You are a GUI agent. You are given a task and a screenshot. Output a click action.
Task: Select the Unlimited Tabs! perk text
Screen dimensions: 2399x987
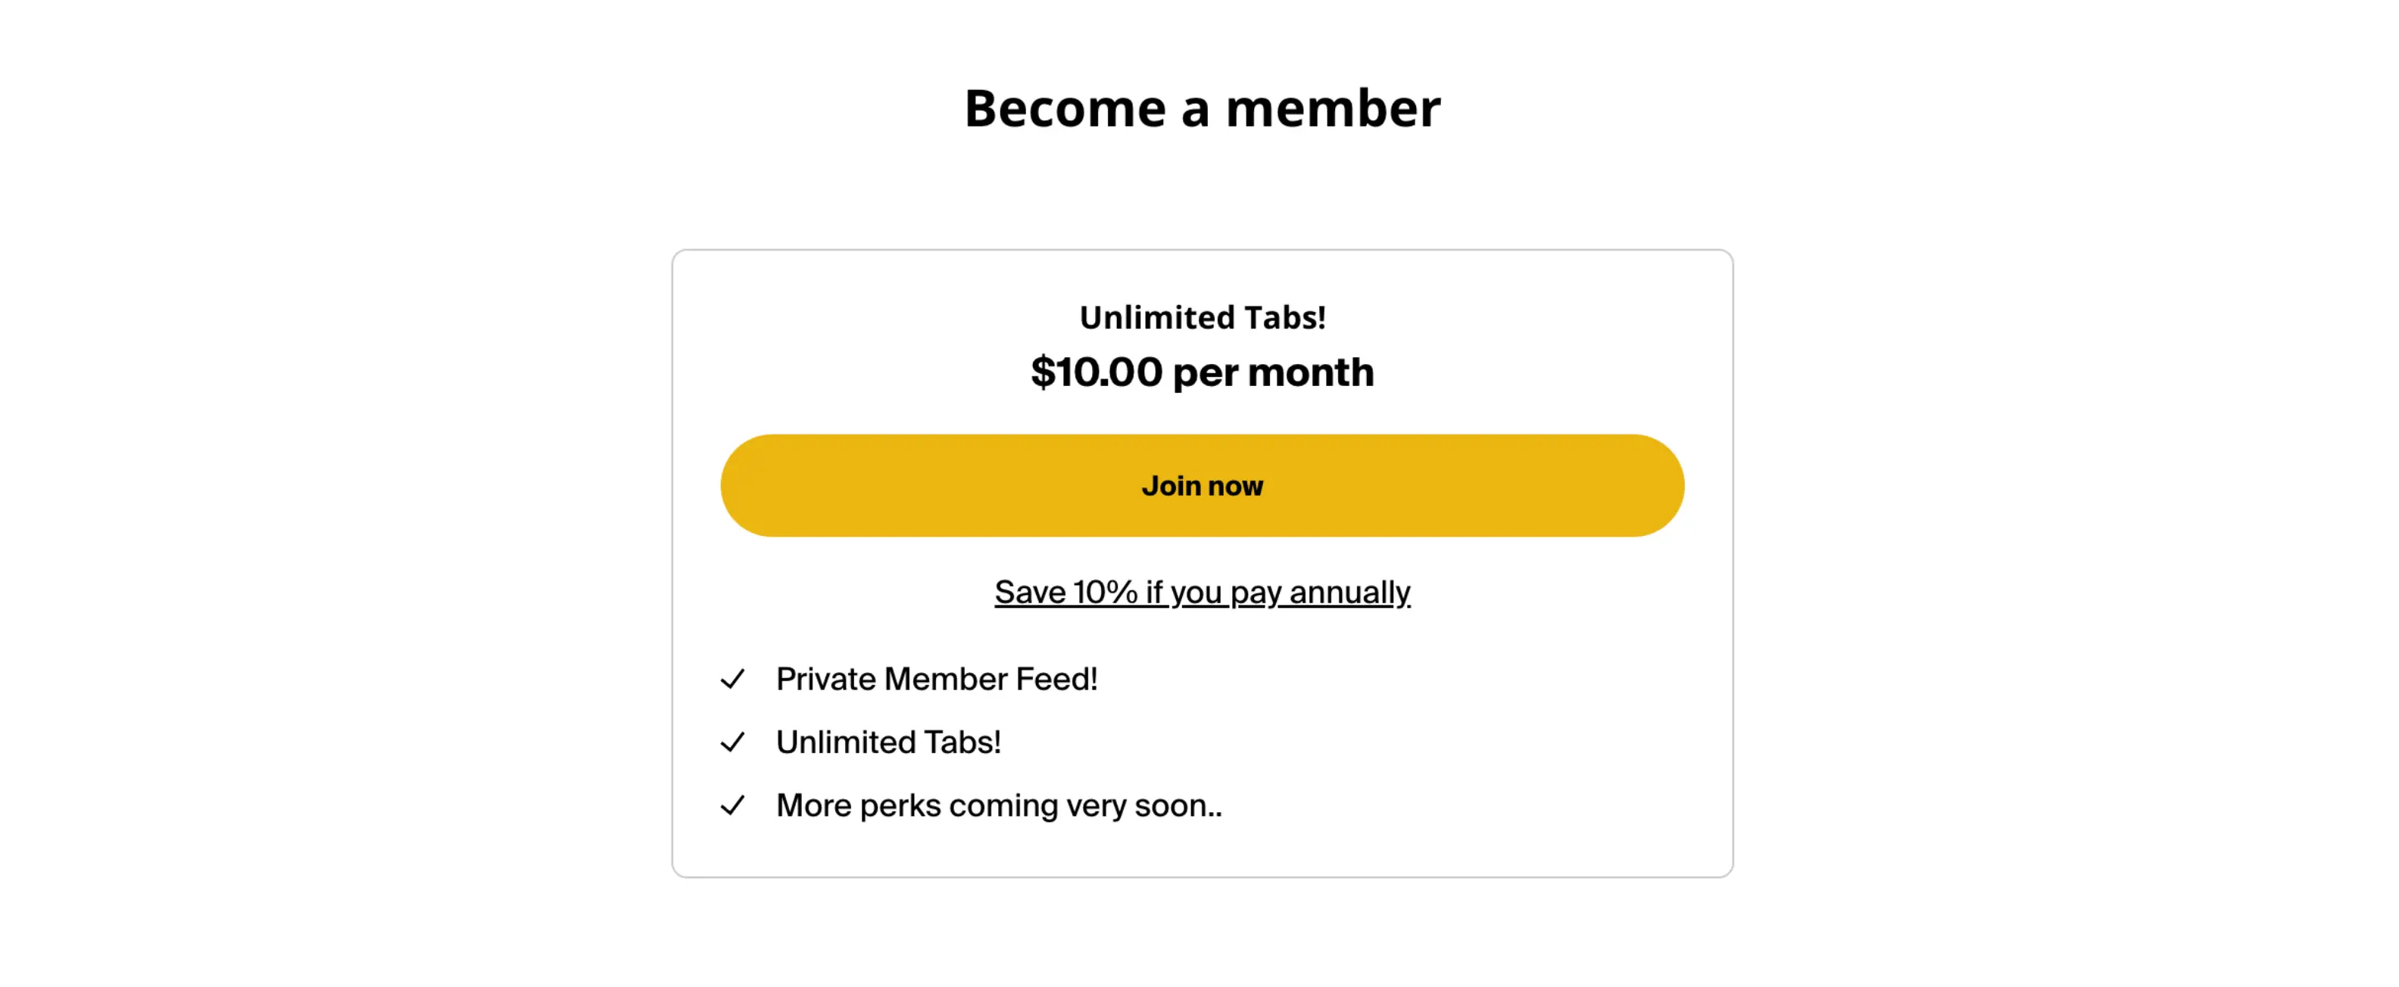(x=888, y=741)
